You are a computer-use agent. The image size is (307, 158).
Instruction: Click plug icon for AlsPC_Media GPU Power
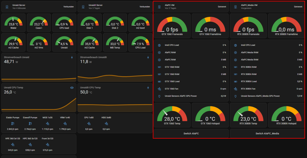pyautogui.click(x=235, y=96)
